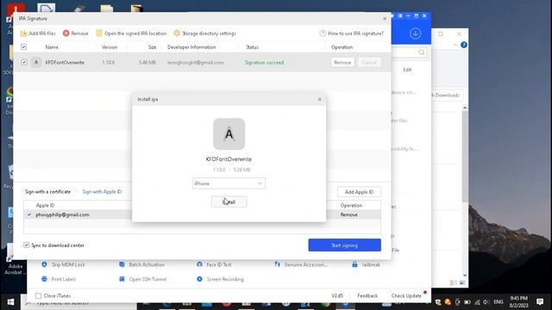Click the Developer Information column header
552x310 pixels.
(191, 47)
